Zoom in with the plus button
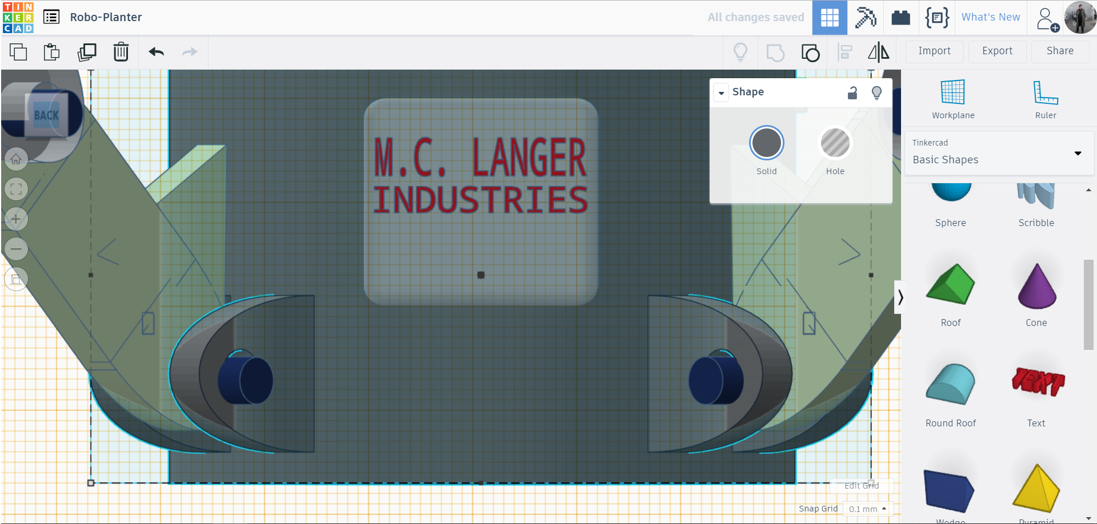Viewport: 1097px width, 524px height. 16,219
